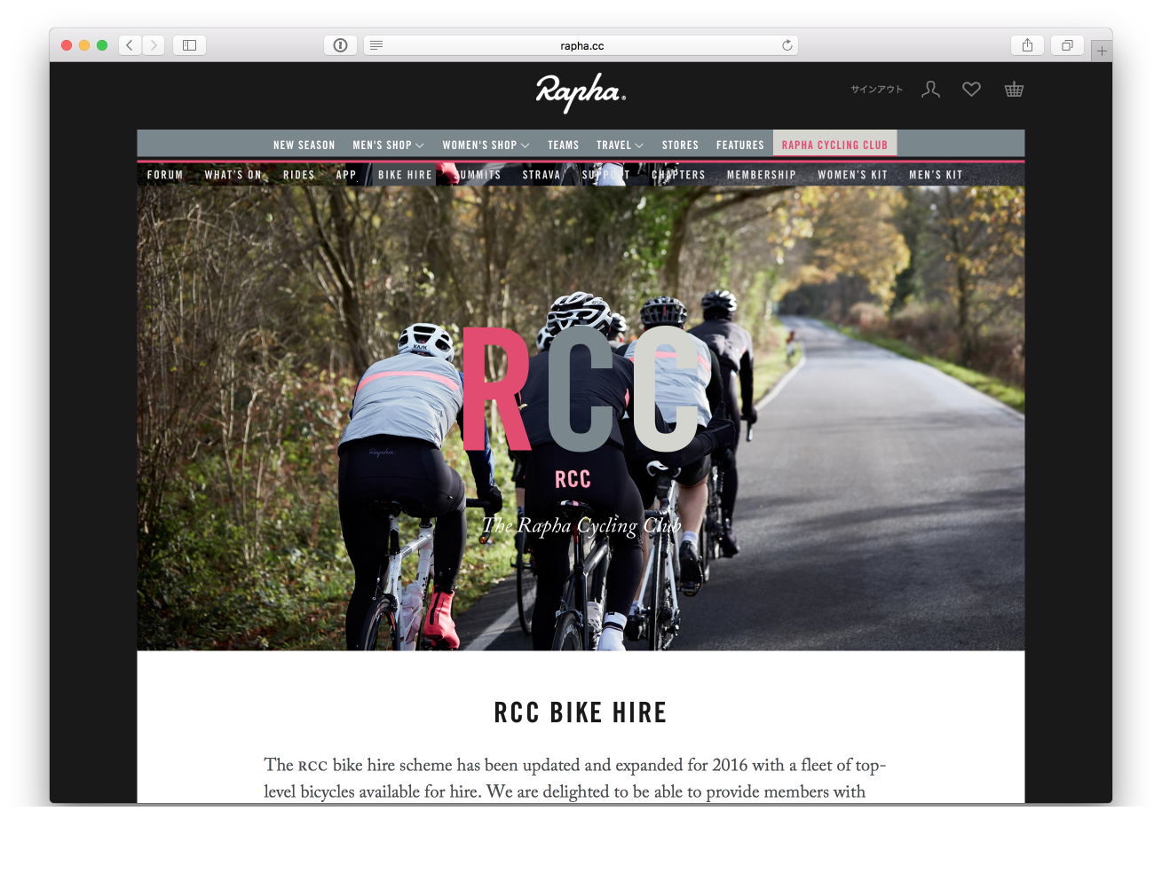Click the rapha.cc address field
The image size is (1162, 874).
(581, 45)
